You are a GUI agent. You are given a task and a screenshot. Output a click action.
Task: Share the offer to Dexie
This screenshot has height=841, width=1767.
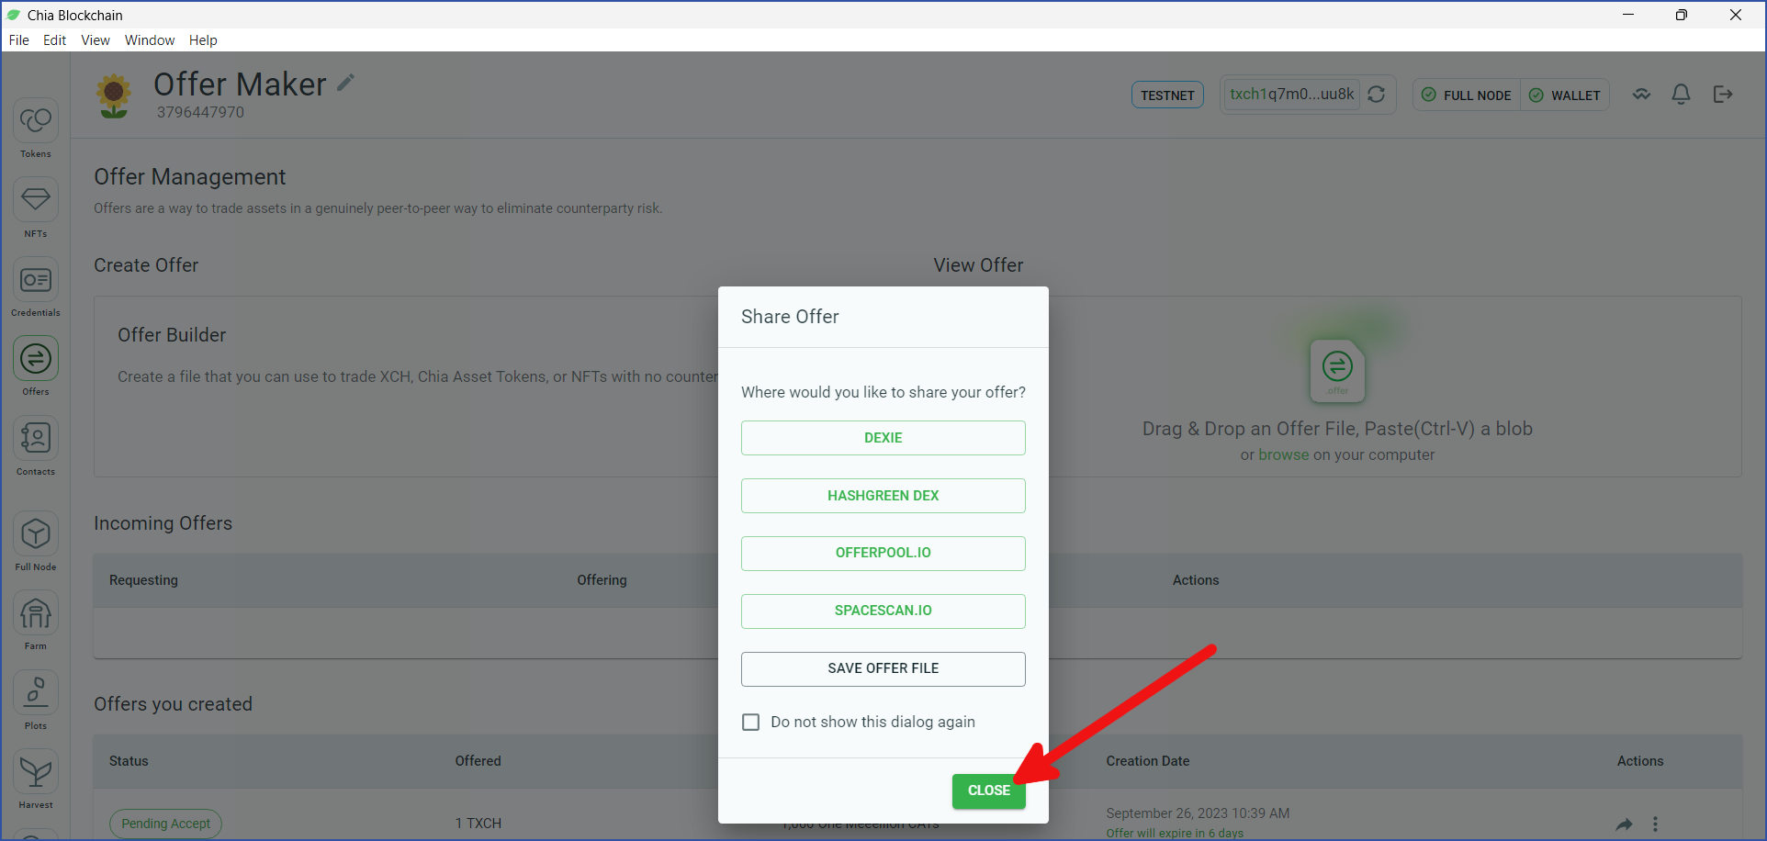click(x=883, y=438)
